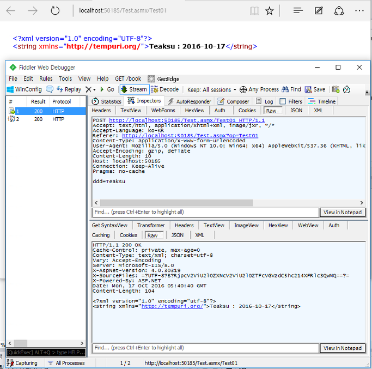
Task: Open the Timeline tab
Action: click(322, 101)
